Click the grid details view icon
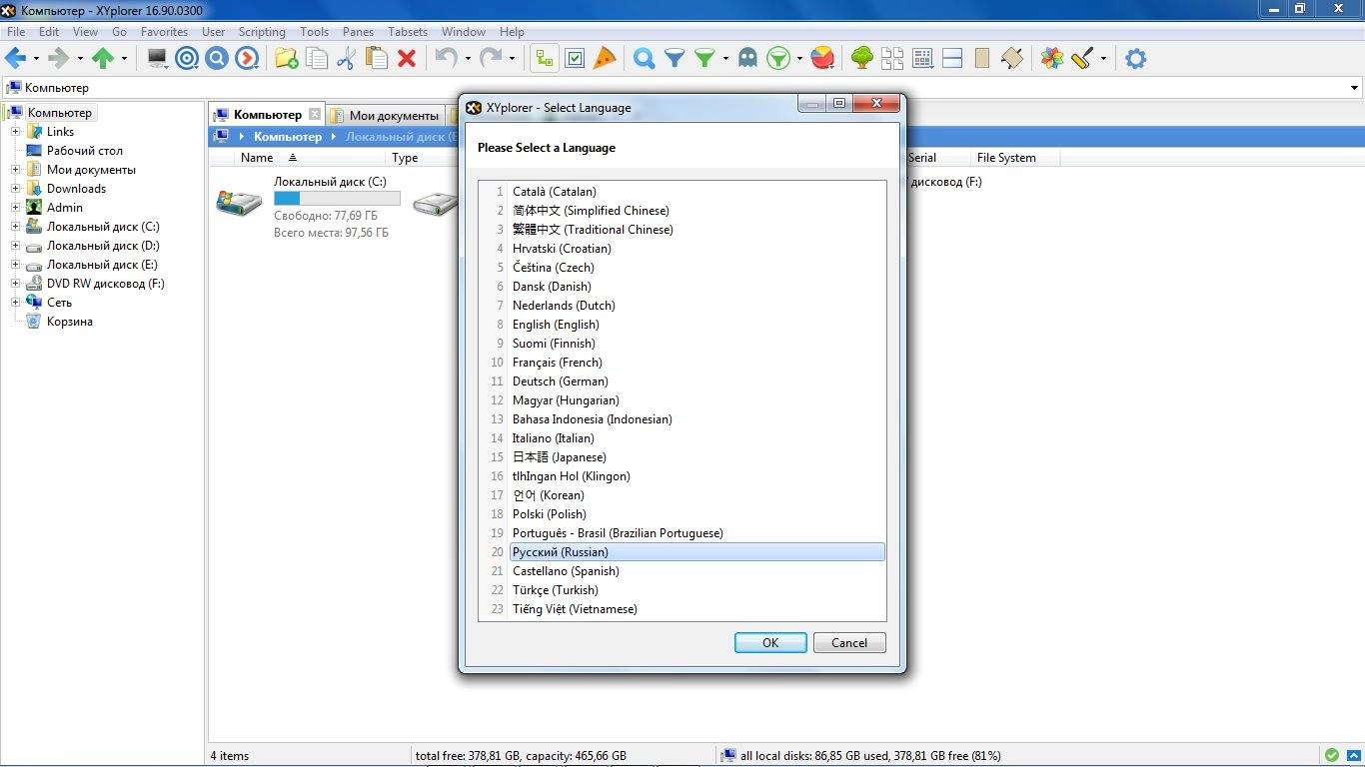The width and height of the screenshot is (1365, 767). click(922, 59)
